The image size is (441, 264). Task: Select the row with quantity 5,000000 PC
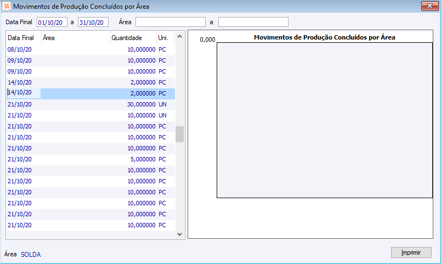tap(91, 159)
